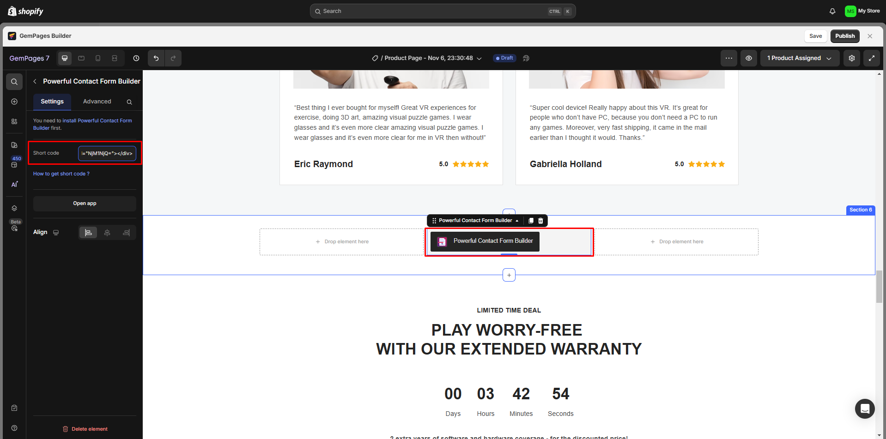This screenshot has width=886, height=439.
Task: Expand the 1 Product Assigned dropdown
Action: (x=800, y=58)
